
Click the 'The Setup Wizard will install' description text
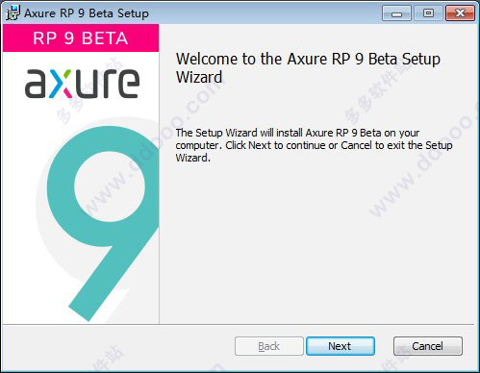[x=314, y=145]
